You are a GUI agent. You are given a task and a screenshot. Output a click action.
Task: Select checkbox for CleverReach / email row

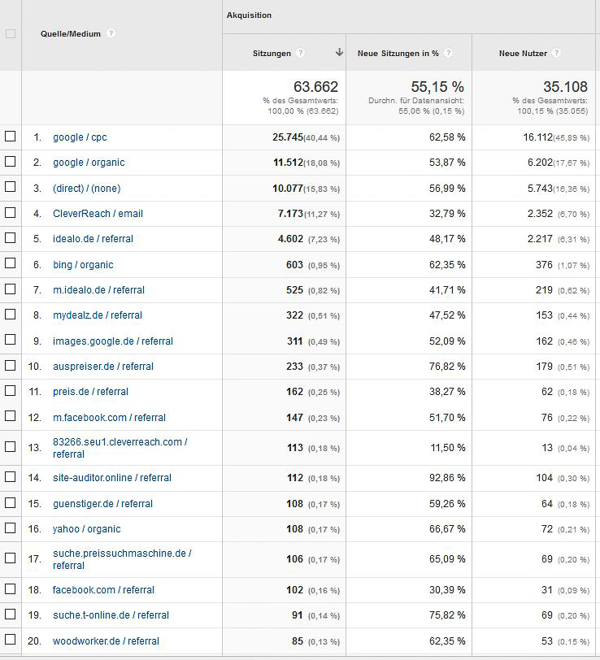tap(11, 213)
